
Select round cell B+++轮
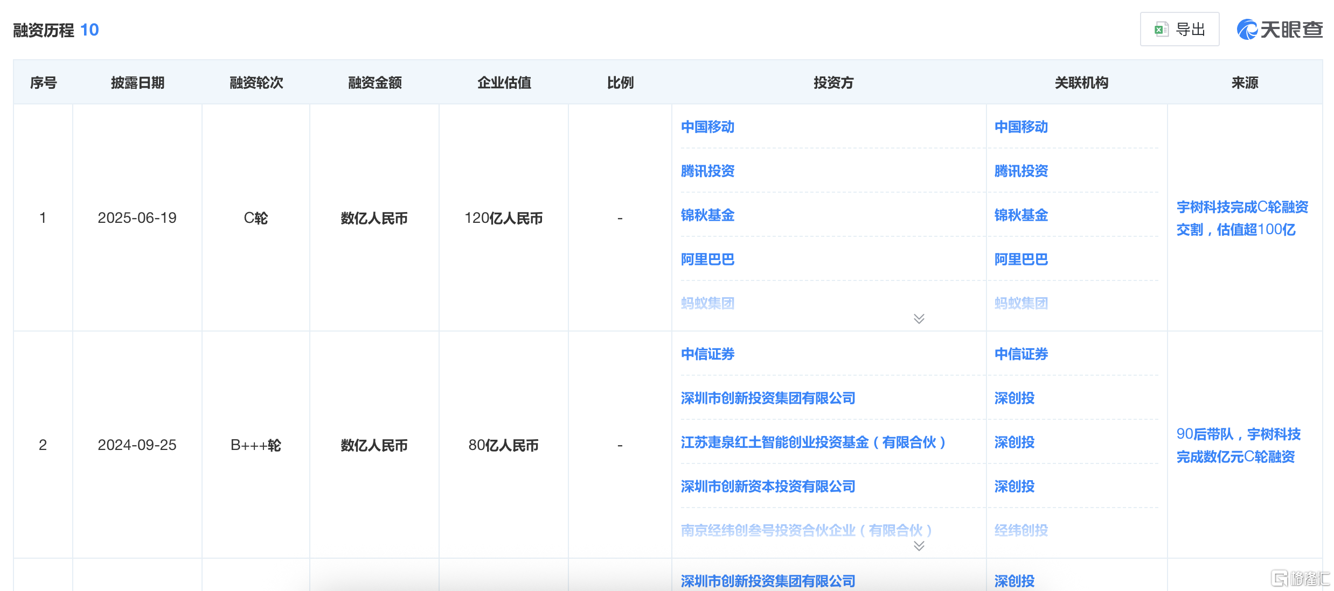[x=255, y=445]
